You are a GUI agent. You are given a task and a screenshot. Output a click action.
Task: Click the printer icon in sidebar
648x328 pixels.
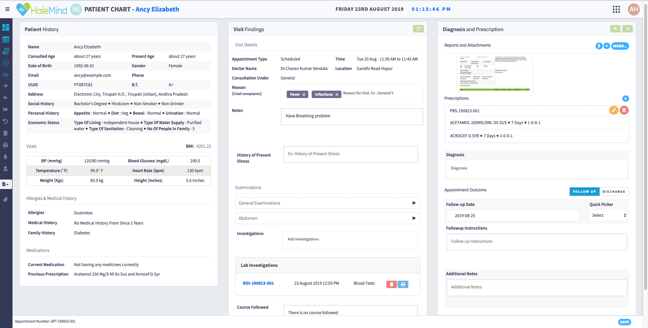click(5, 145)
